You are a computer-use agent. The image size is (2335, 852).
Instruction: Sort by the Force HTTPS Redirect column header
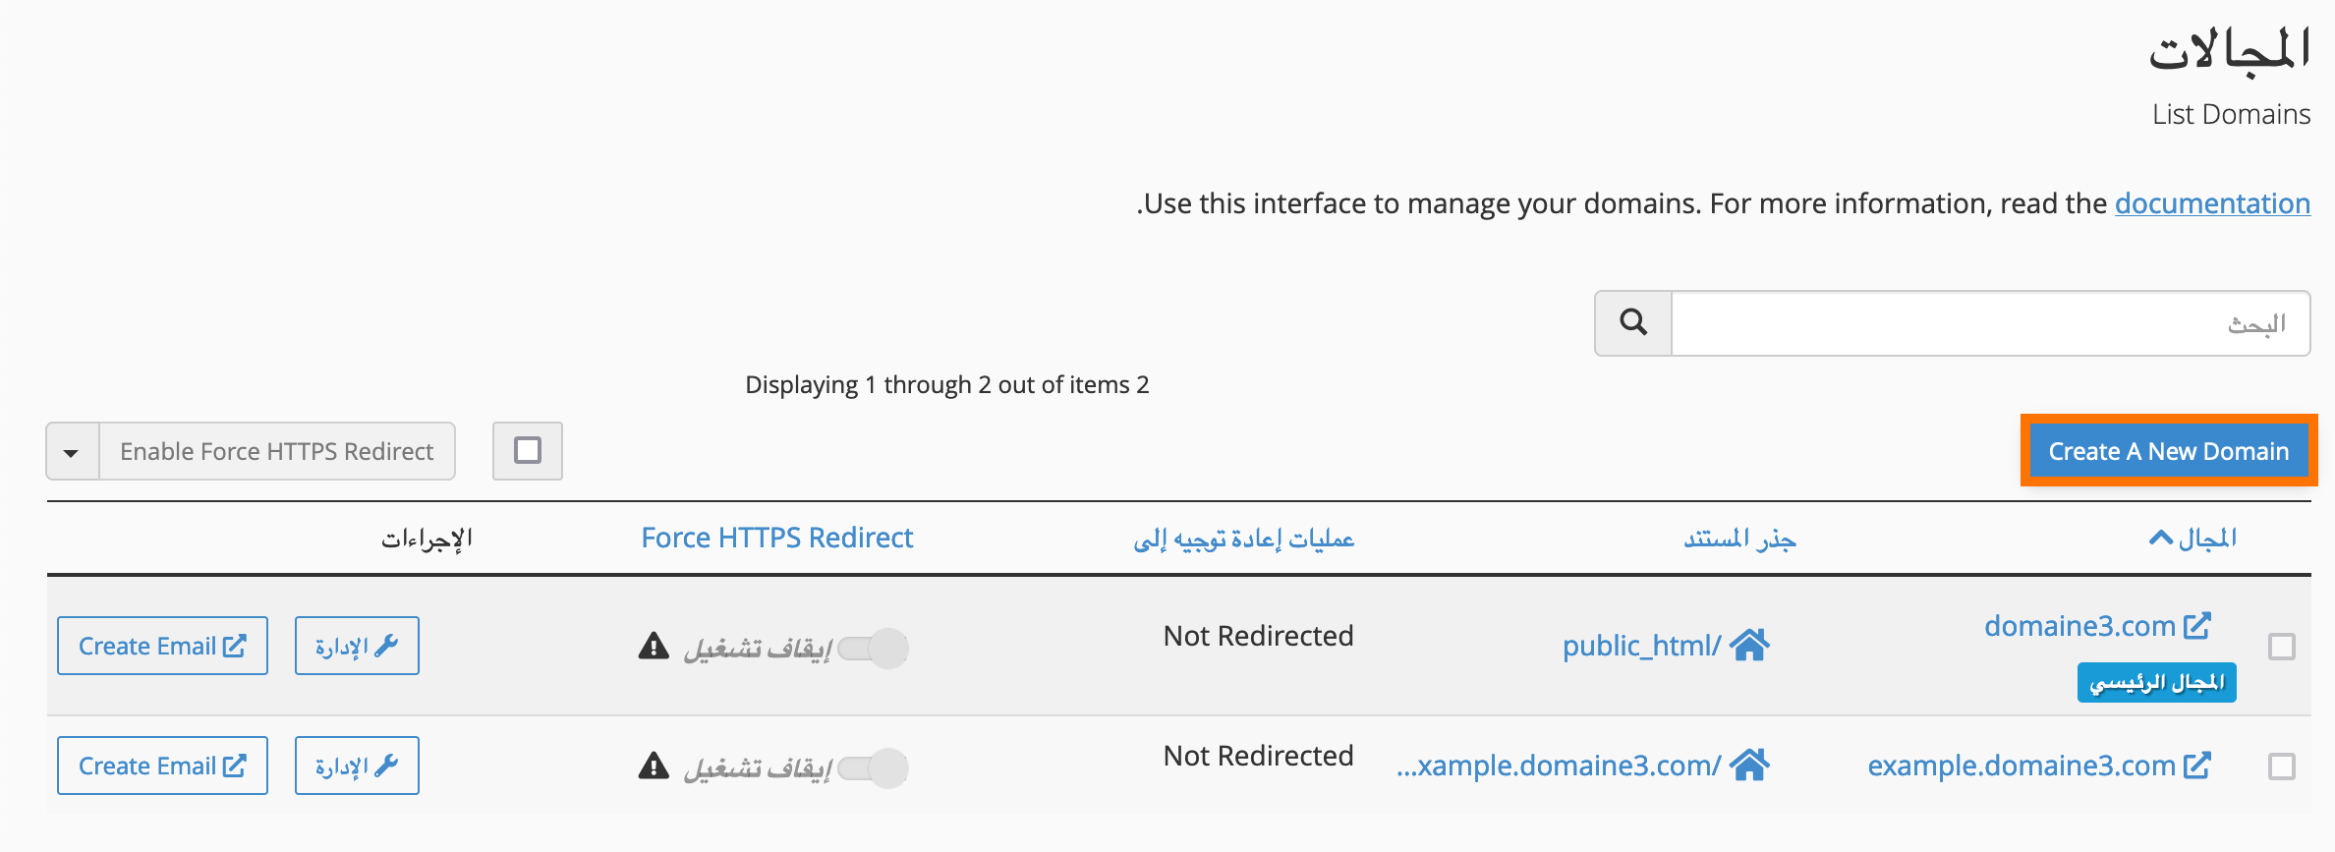click(776, 538)
